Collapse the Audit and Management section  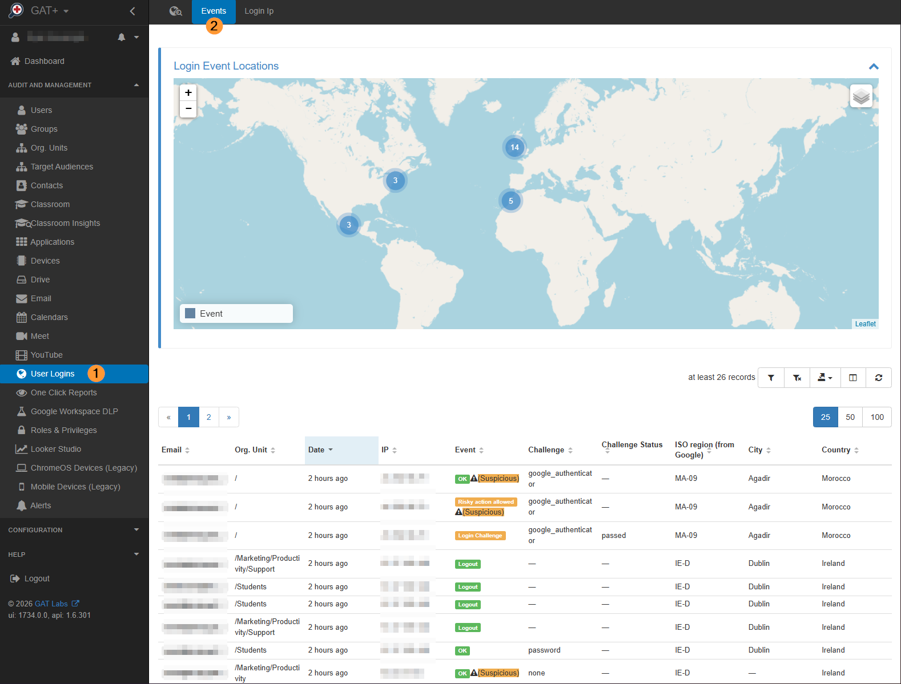coord(74,85)
